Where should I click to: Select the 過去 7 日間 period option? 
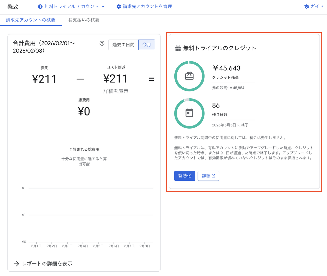[x=123, y=45]
